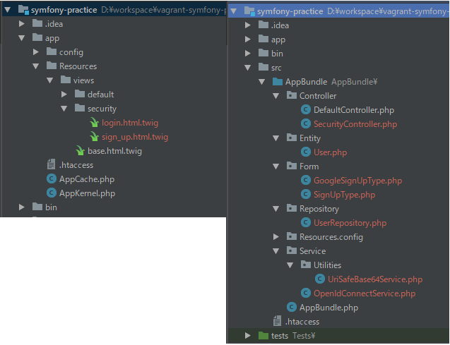Select SecurityController.php file name
Viewport: 450px width, 345px height.
(x=355, y=123)
